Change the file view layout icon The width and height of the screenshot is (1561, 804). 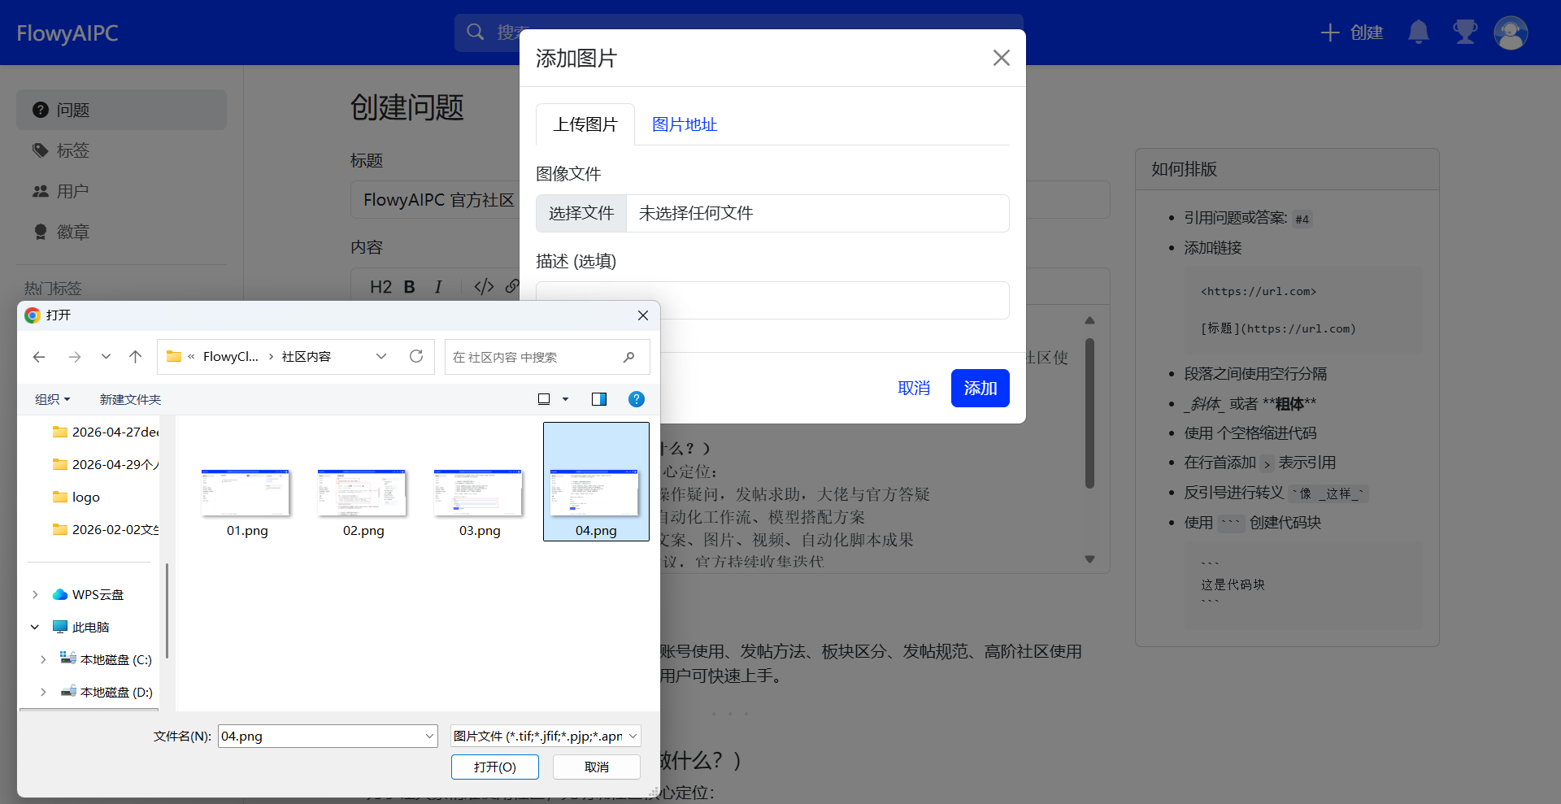click(544, 399)
